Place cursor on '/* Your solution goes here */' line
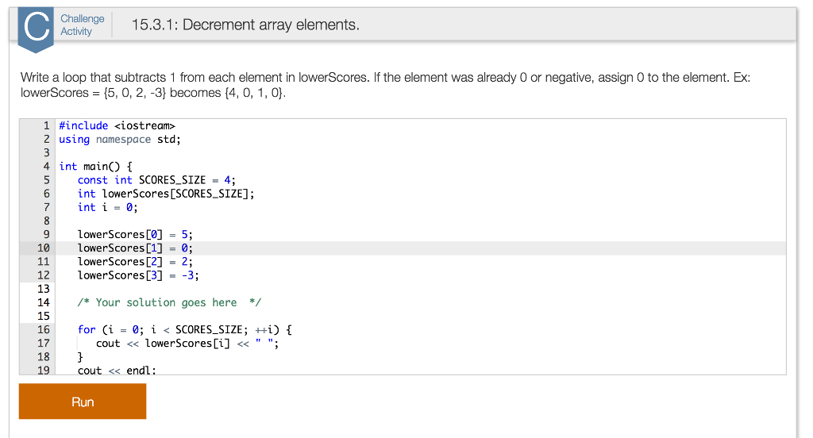Screen dimensions: 813x438 (169, 303)
